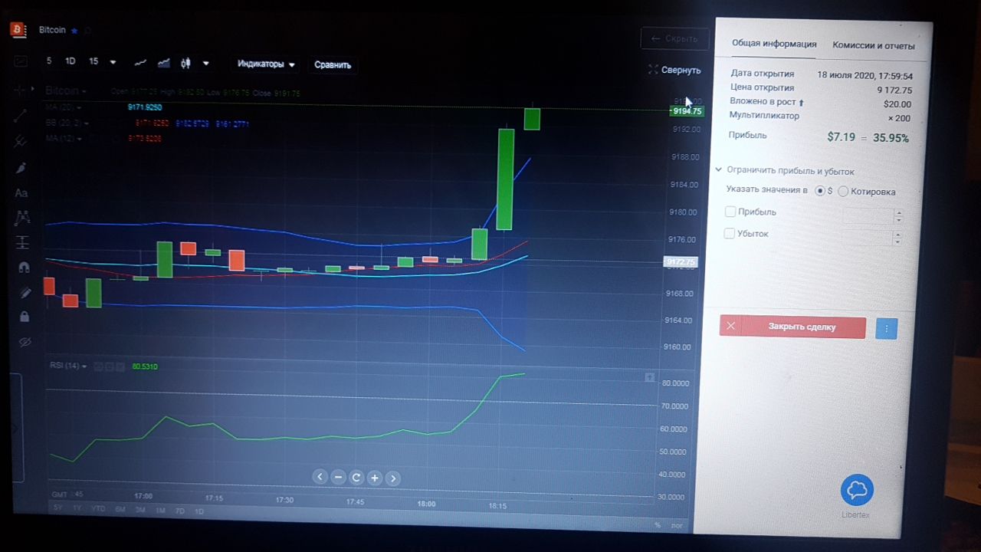
Task: Select the measure range tool
Action: click(23, 242)
